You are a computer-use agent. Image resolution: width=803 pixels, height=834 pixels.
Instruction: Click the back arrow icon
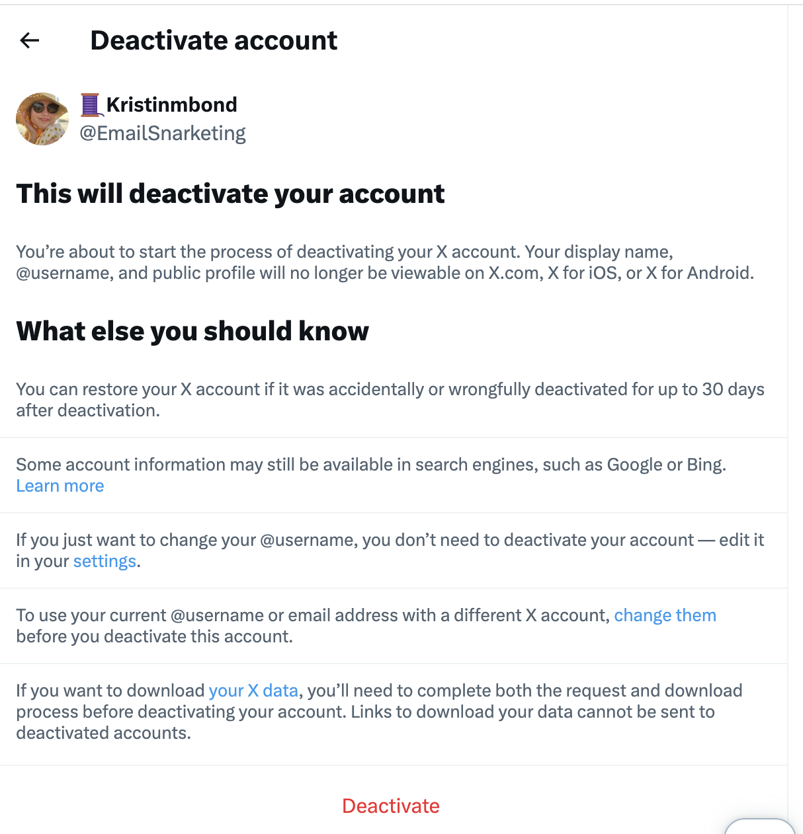30,41
